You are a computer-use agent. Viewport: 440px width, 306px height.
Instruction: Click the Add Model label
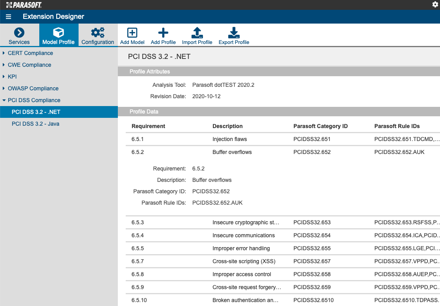[x=132, y=42]
